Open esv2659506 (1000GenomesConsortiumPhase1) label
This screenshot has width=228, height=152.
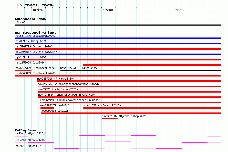(x=71, y=100)
